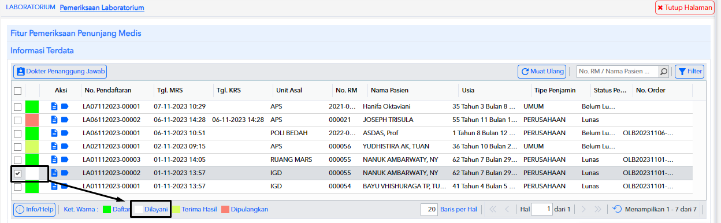Open document icon for LA06112023-00001
This screenshot has height=223, width=721.
tap(54, 133)
